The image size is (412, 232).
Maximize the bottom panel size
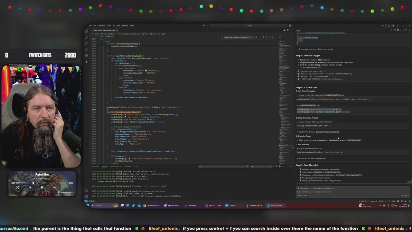287,166
